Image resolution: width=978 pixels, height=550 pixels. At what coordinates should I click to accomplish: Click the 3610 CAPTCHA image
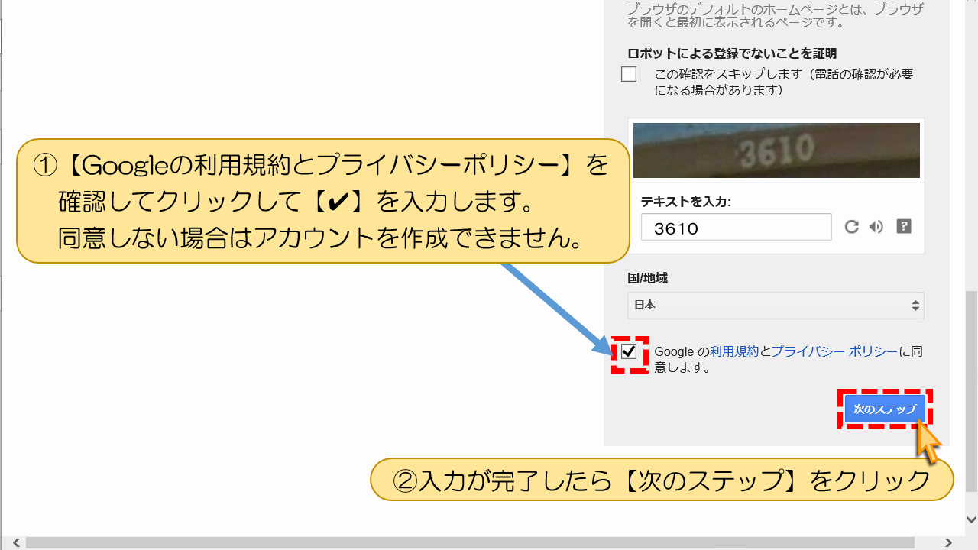776,150
